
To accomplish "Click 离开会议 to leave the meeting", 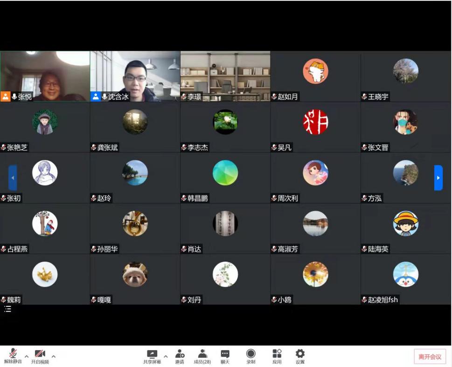I will pyautogui.click(x=430, y=357).
